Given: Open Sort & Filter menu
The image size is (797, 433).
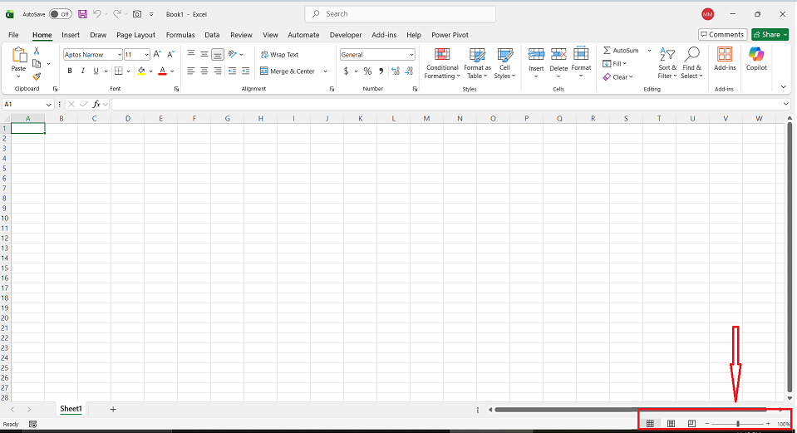Looking at the screenshot, I should coord(667,63).
